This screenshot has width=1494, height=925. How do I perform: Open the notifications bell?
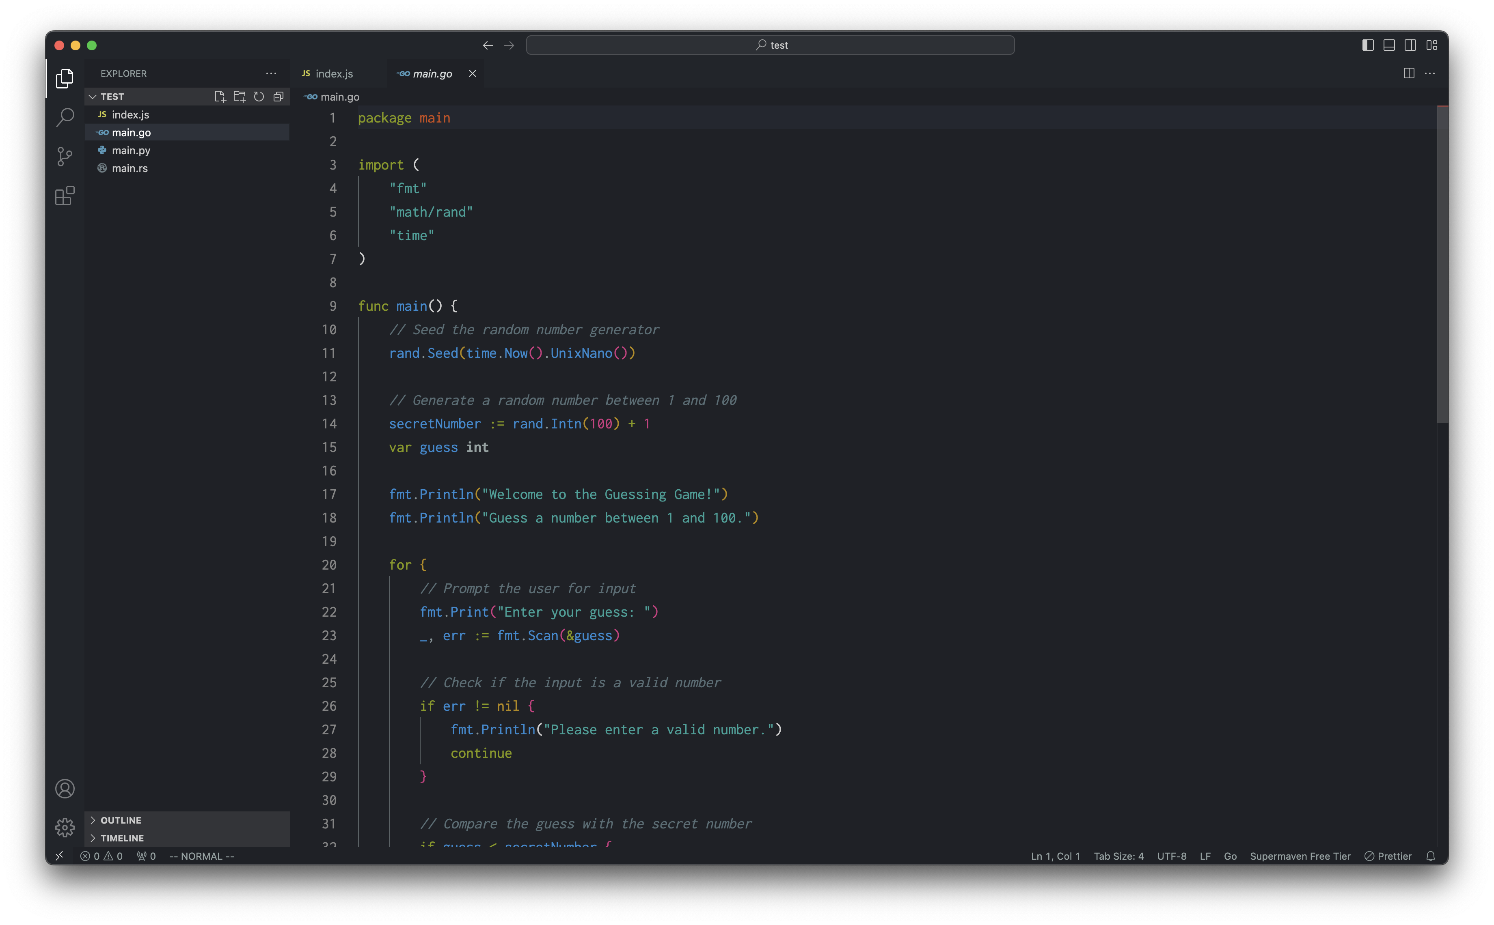coord(1430,856)
